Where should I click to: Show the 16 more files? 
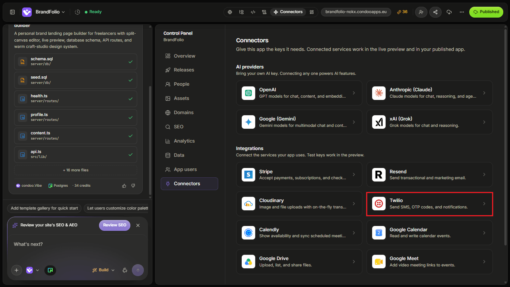(x=75, y=170)
